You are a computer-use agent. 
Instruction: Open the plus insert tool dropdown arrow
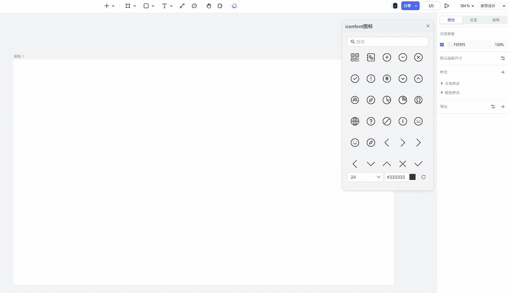point(113,6)
